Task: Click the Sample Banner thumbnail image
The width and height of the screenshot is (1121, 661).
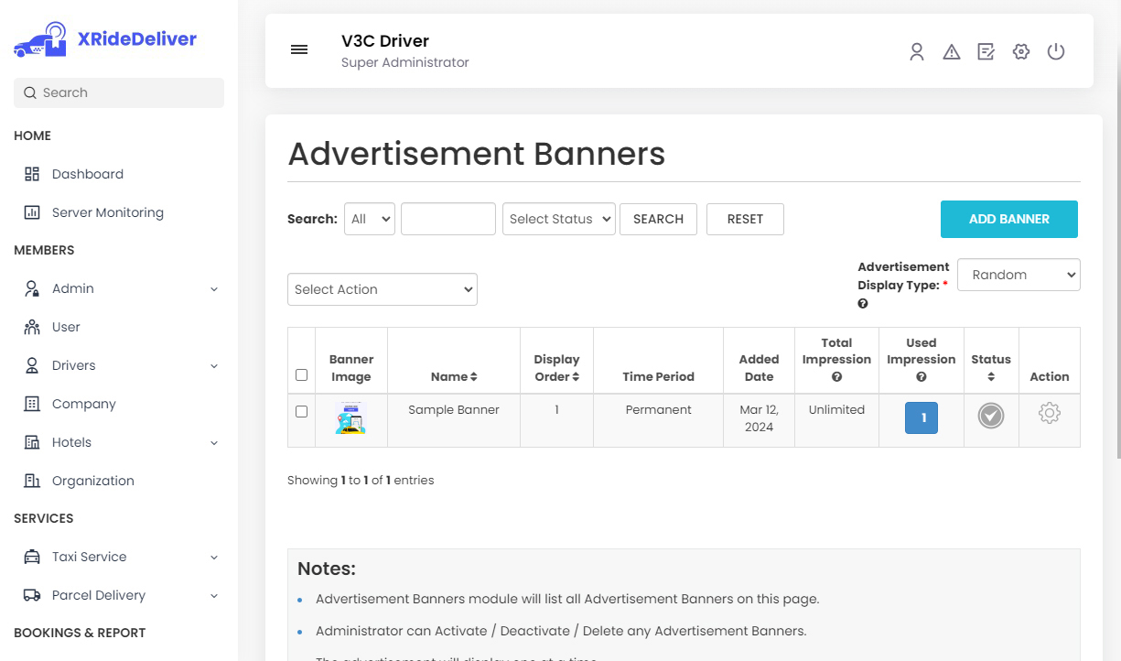Action: pyautogui.click(x=351, y=418)
